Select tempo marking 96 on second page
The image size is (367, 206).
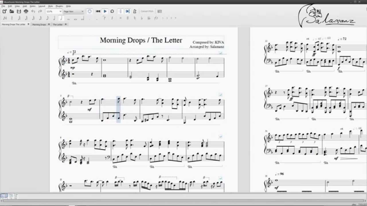pos(280,174)
